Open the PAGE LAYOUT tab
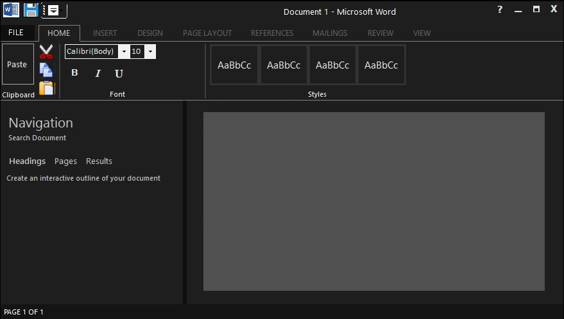 [207, 33]
